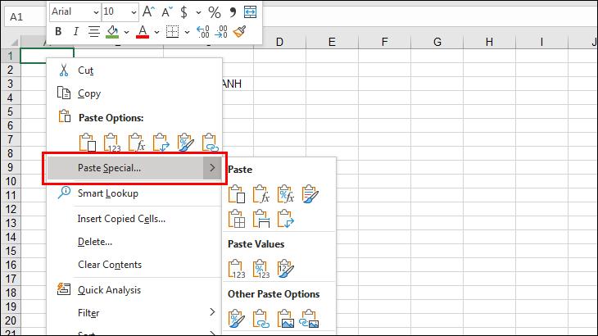Apply percent style format

(215, 12)
